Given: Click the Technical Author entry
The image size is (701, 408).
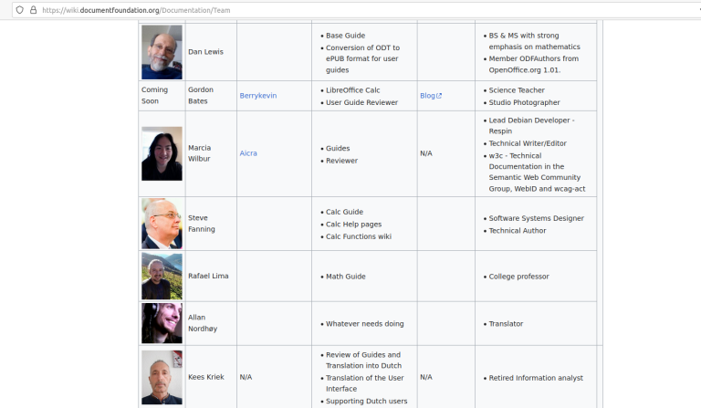Looking at the screenshot, I should 518,231.
